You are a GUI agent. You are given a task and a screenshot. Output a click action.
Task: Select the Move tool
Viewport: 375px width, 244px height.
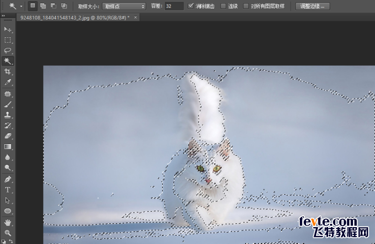click(7, 29)
